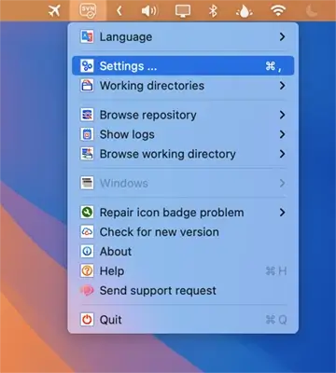The width and height of the screenshot is (336, 373).
Task: Click the display monitor menu bar icon
Action: 182,11
